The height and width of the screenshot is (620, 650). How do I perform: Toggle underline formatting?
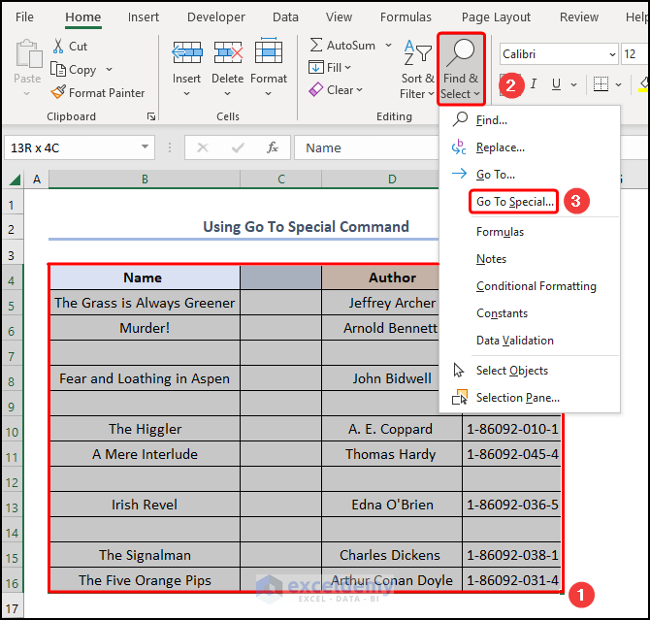556,84
